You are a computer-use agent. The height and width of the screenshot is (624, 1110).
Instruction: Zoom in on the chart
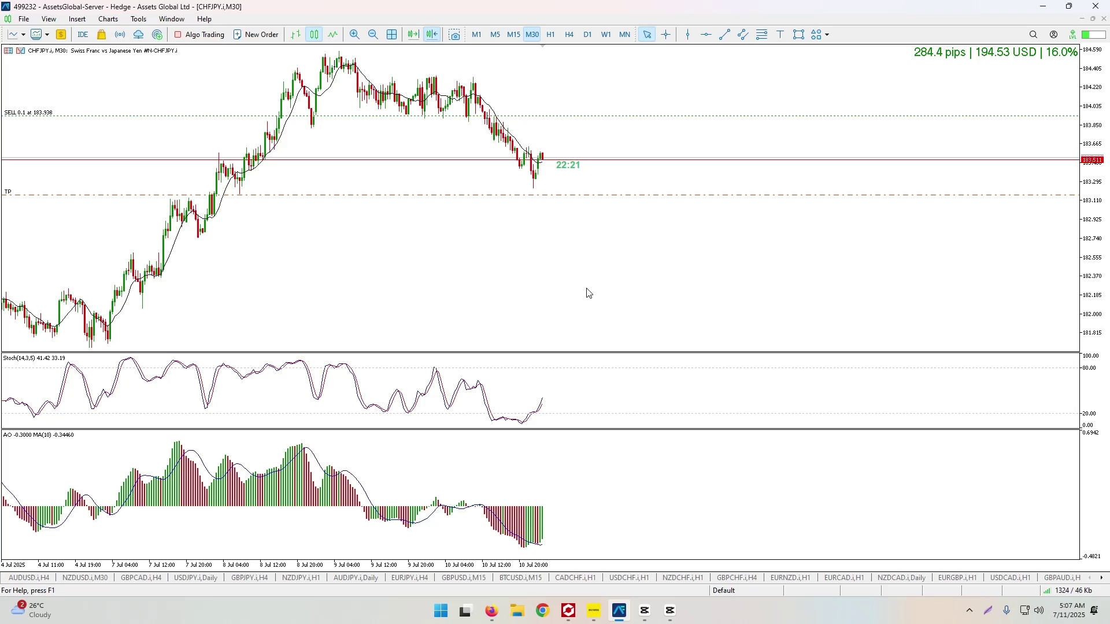(354, 35)
